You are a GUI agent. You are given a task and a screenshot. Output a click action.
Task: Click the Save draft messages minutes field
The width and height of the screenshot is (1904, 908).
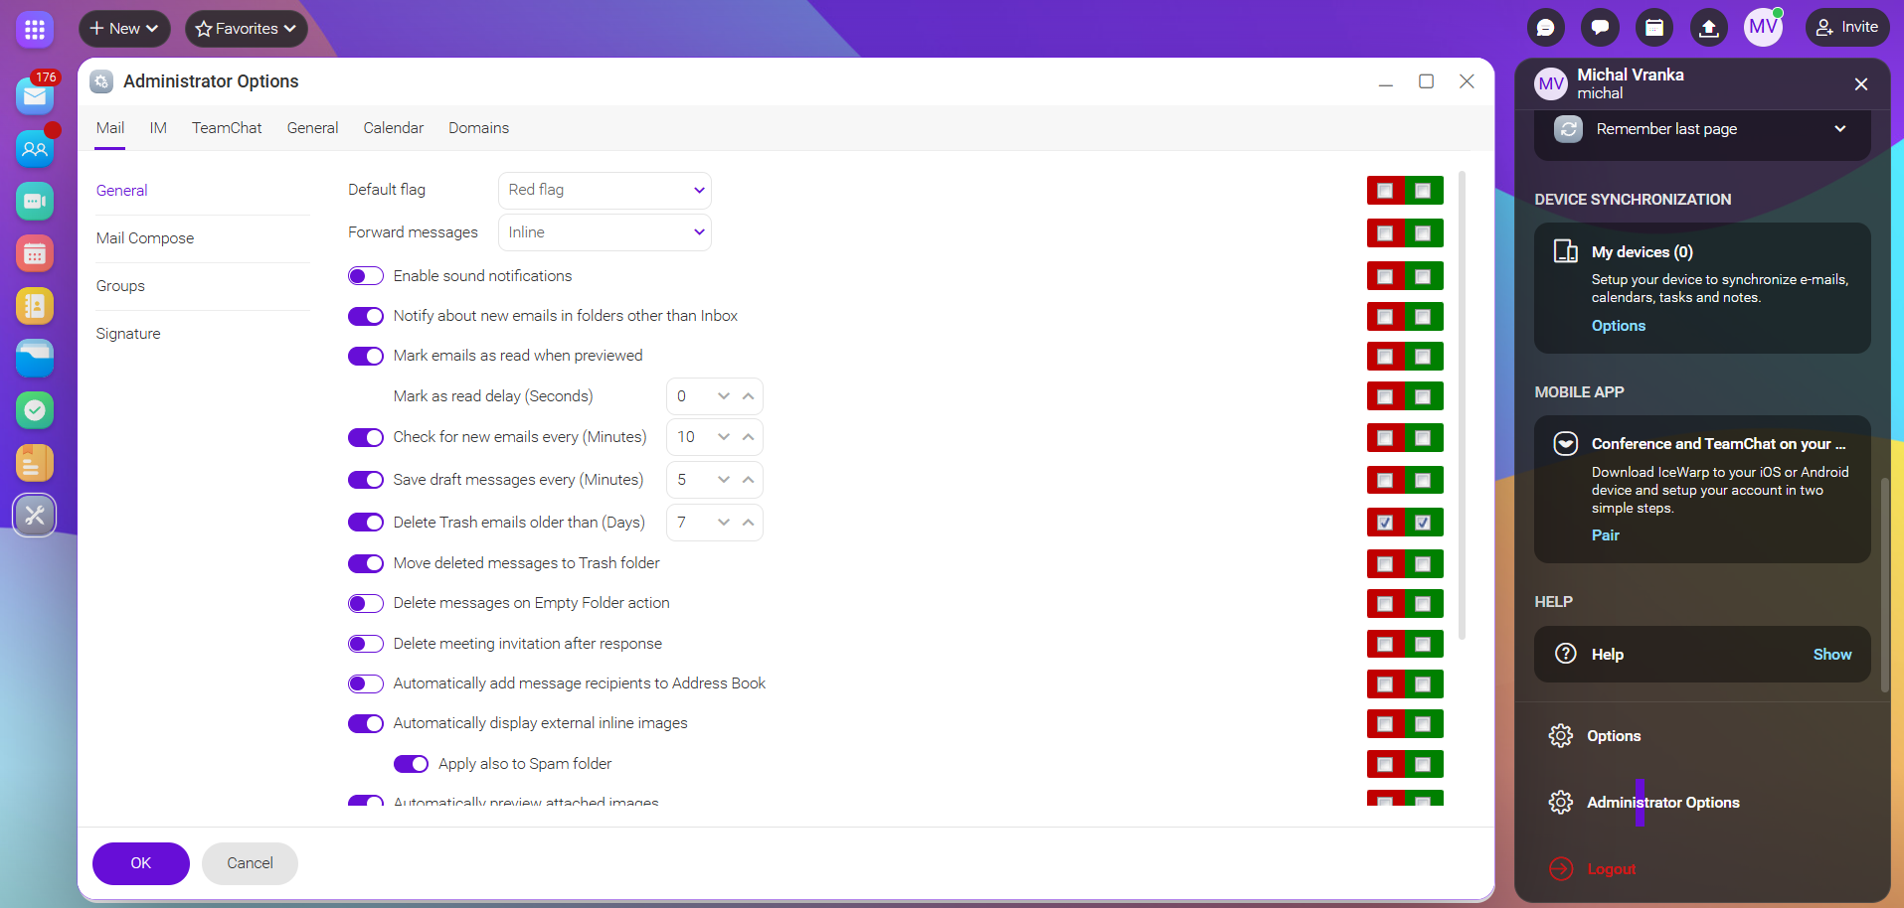[x=715, y=480]
